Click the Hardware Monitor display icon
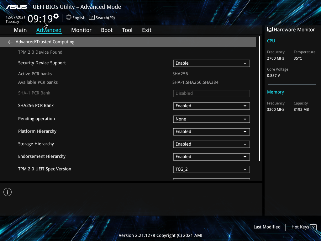321x241 pixels. [x=270, y=30]
